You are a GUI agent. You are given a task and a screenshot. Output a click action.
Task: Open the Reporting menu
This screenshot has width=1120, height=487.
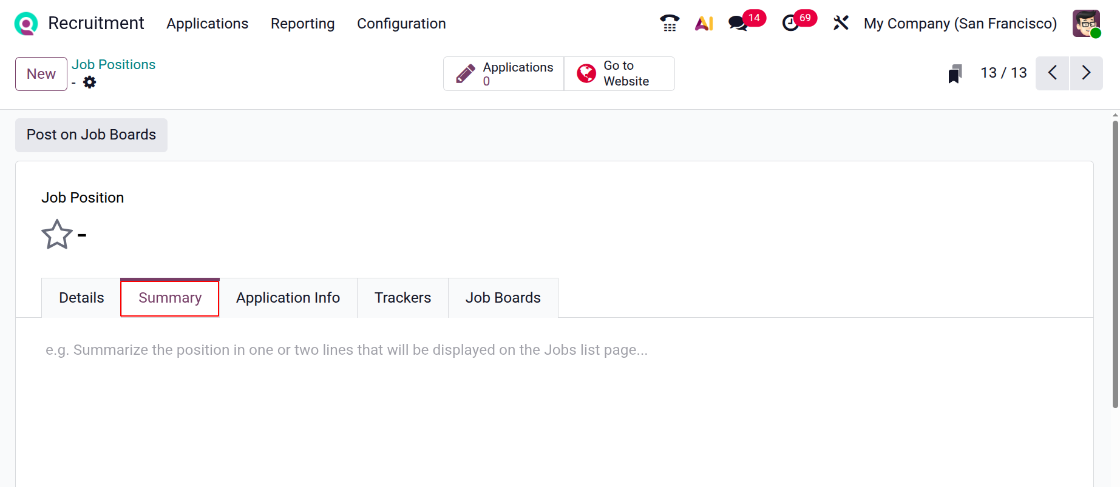[x=302, y=24]
